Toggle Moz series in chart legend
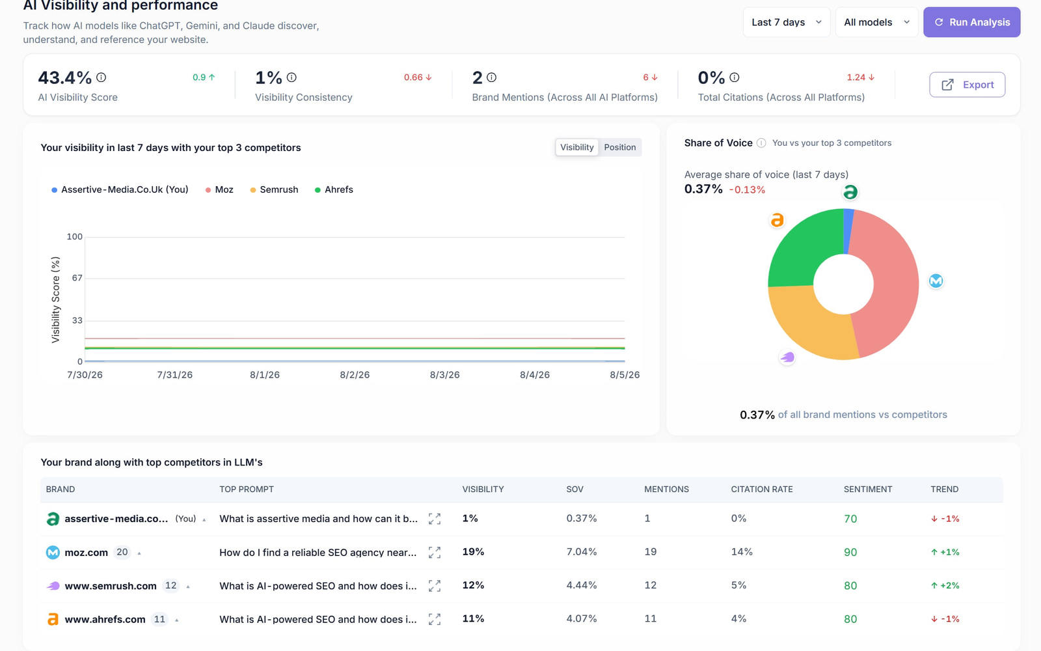 [x=219, y=189]
